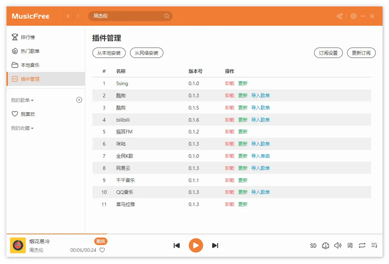Image resolution: width=389 pixels, height=264 pixels.
Task: Open settings gear icon
Action: point(353,16)
